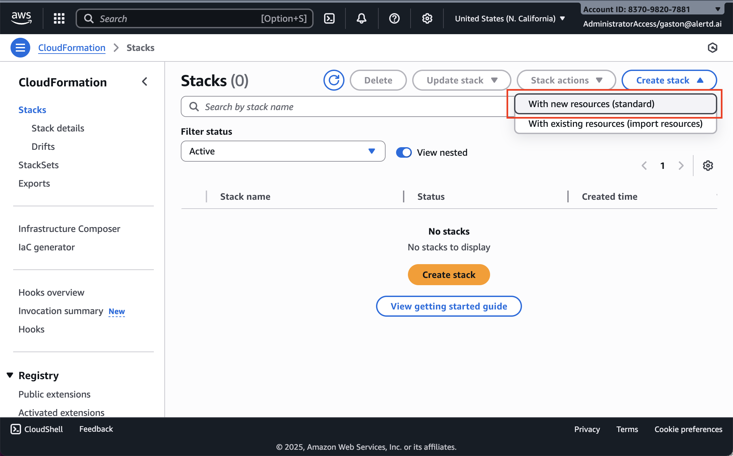Select With new resources (standard)

click(x=615, y=104)
